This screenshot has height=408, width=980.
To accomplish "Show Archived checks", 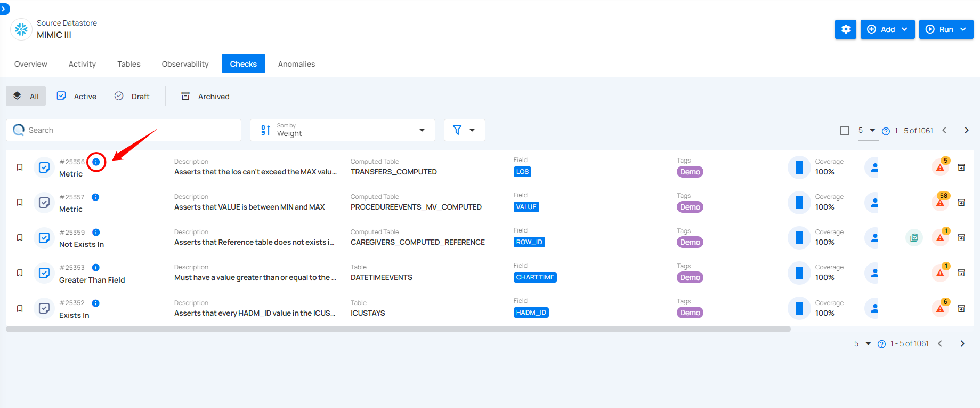I will 205,97.
